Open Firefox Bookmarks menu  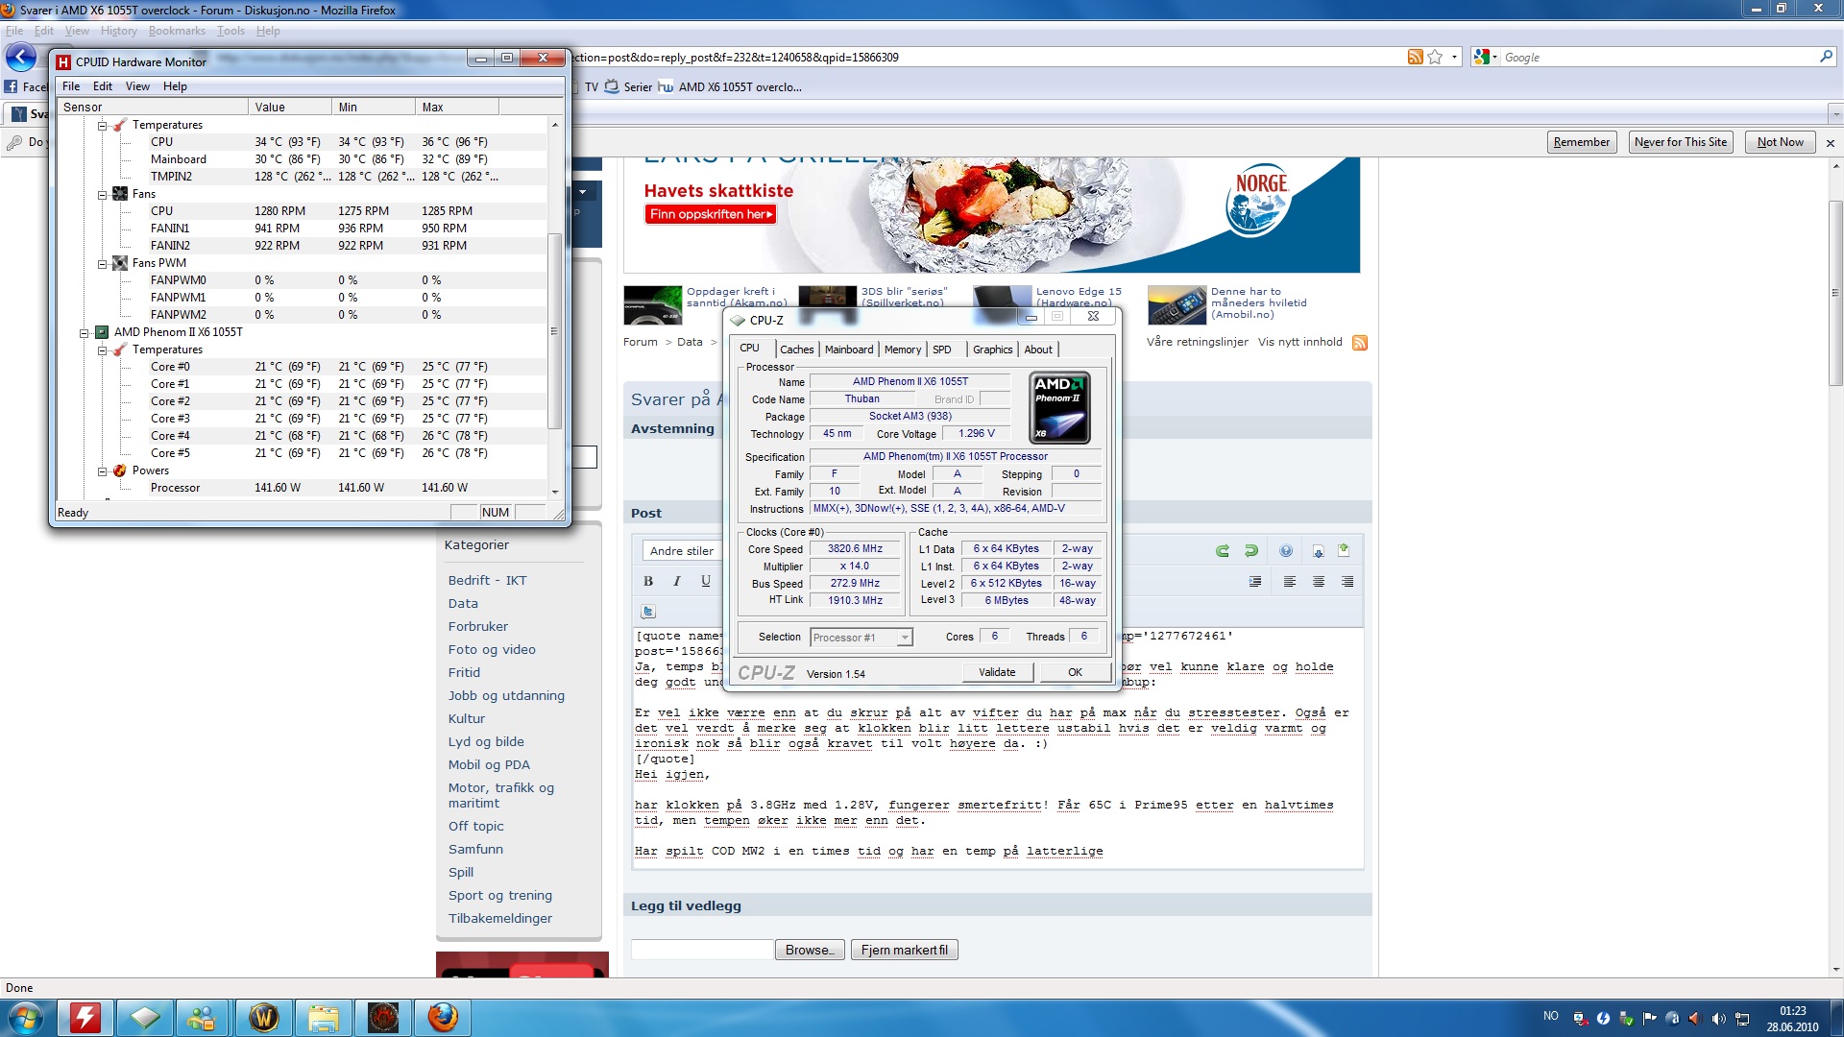tap(177, 31)
